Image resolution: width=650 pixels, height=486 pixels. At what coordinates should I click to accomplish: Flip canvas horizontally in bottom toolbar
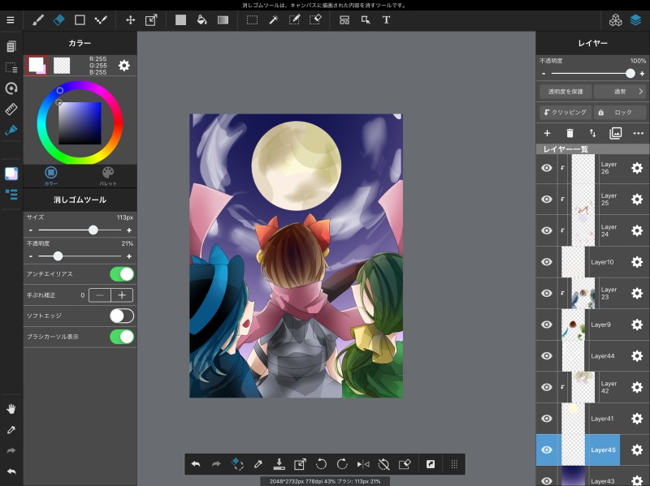363,464
